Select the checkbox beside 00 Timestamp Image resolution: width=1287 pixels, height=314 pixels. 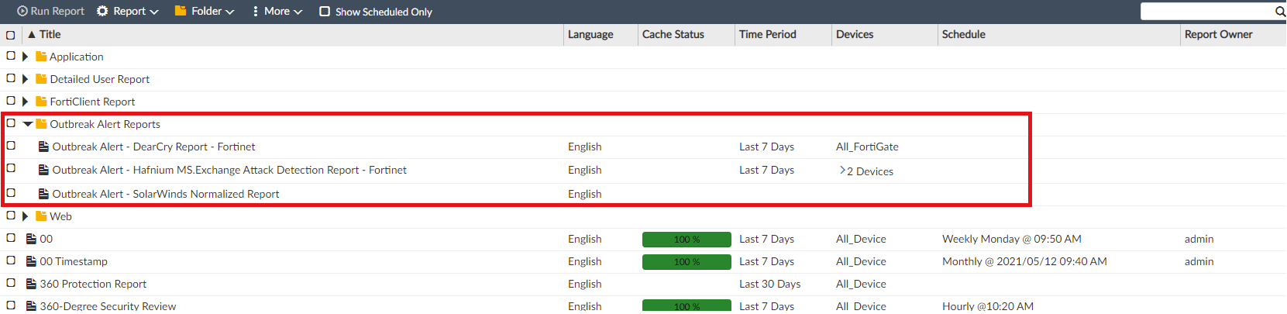pos(11,261)
